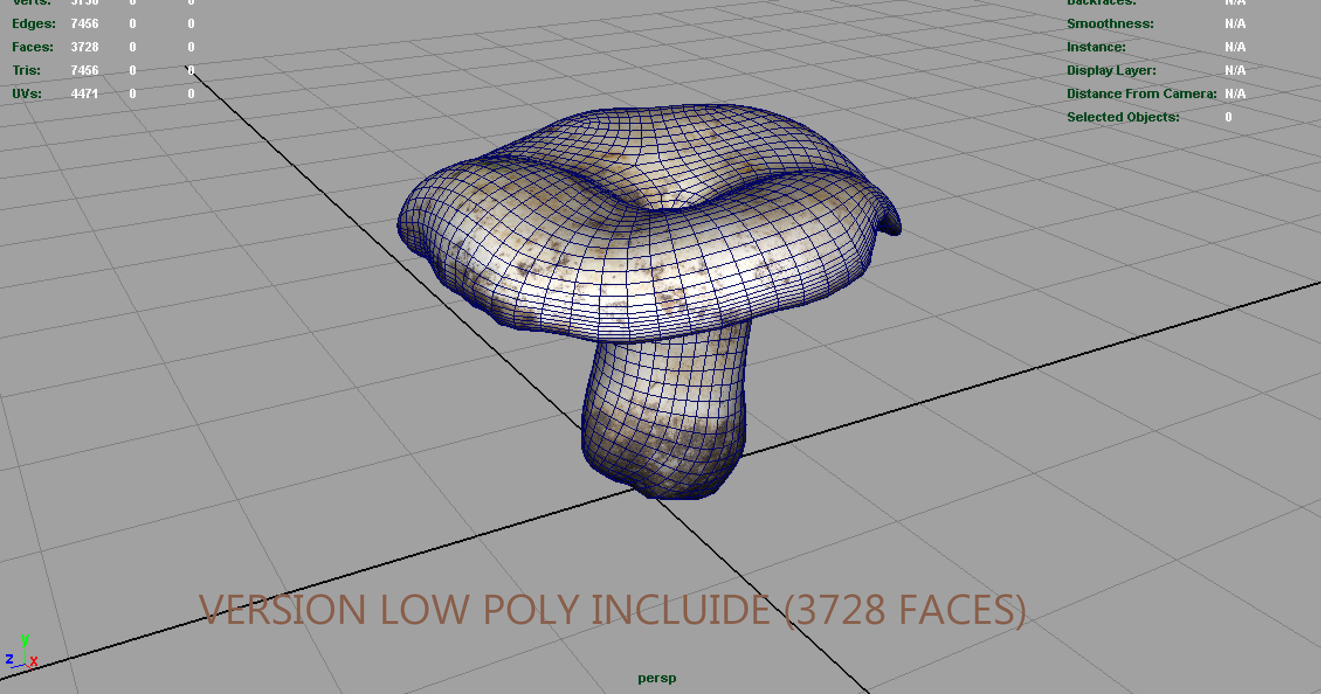The width and height of the screenshot is (1321, 694).
Task: Click the 7456 value in the Edges row
Action: [85, 24]
